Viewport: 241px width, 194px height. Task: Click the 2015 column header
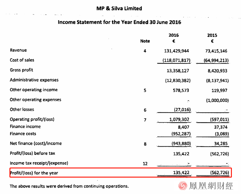click(212, 35)
